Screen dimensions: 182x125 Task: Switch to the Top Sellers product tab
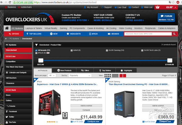(105, 70)
